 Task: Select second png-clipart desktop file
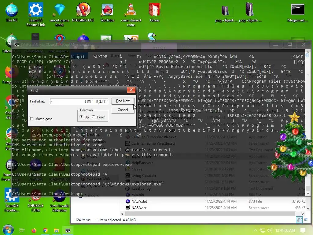pyautogui.click(x=250, y=12)
